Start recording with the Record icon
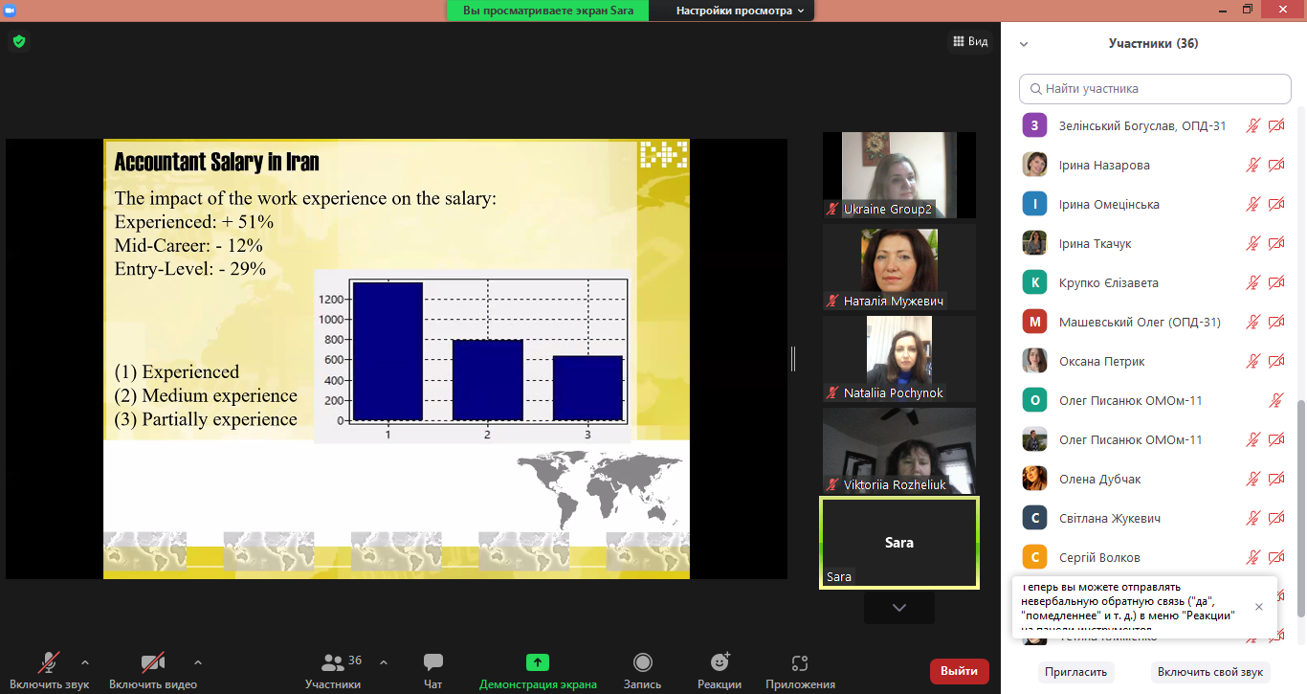 [643, 662]
